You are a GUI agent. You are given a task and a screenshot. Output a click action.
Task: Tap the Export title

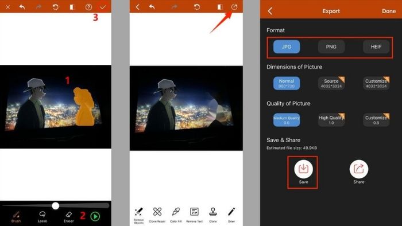tap(331, 11)
